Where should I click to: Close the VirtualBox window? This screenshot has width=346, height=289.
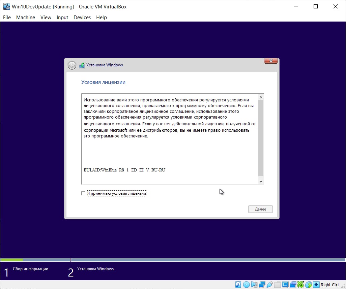336,6
